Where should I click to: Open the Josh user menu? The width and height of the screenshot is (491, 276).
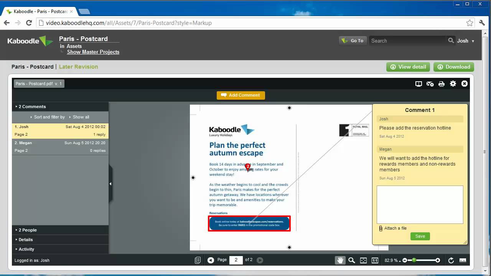click(466, 41)
